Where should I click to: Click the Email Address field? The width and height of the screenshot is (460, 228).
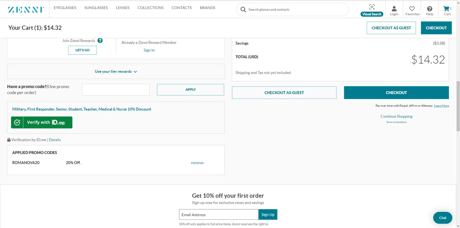pyautogui.click(x=219, y=215)
